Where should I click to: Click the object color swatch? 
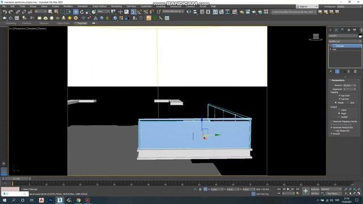pos(360,36)
